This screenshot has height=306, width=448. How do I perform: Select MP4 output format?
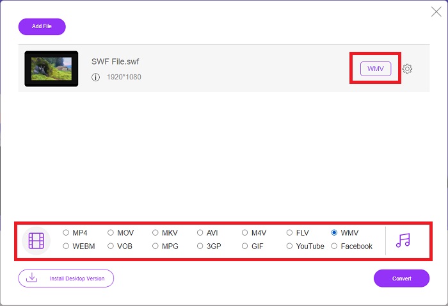[66, 232]
